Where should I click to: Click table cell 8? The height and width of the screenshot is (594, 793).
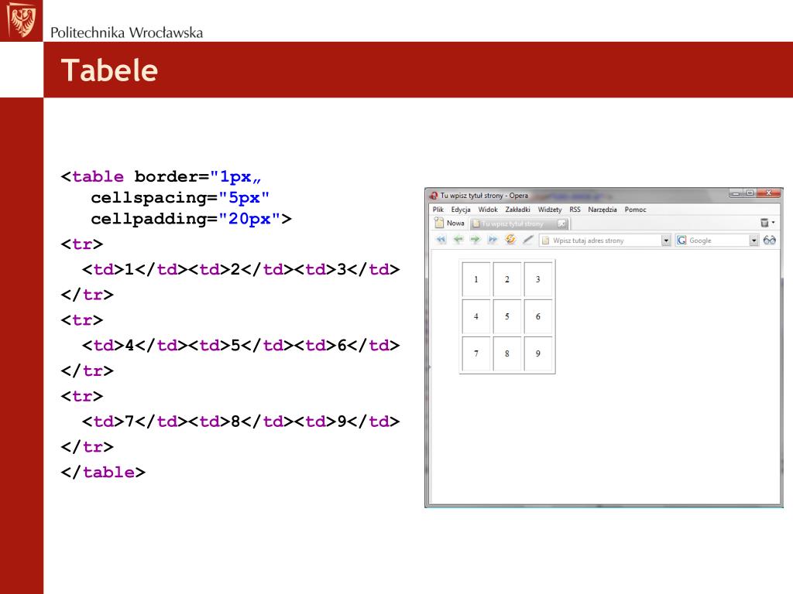tap(506, 353)
